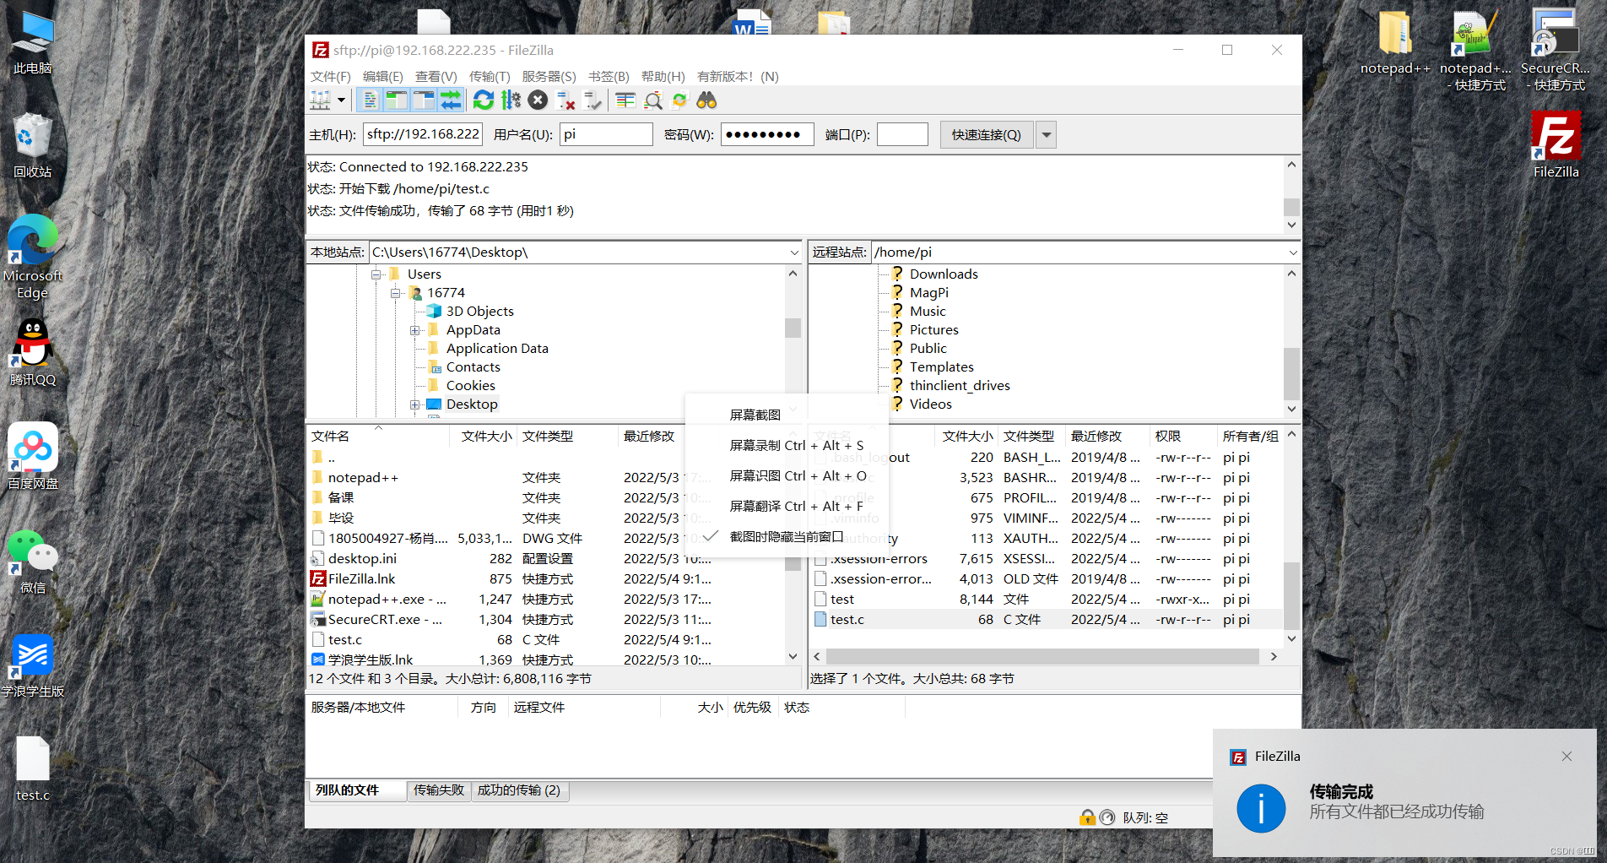Collapse the 16774 tree node
This screenshot has height=863, width=1607.
point(395,293)
